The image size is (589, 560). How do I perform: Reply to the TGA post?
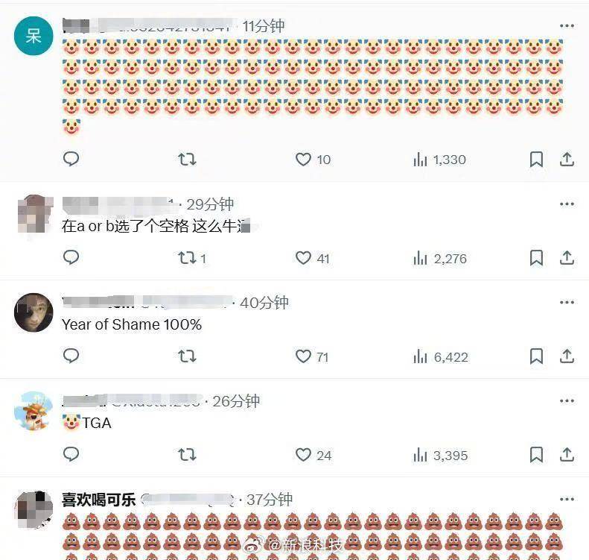click(x=71, y=454)
